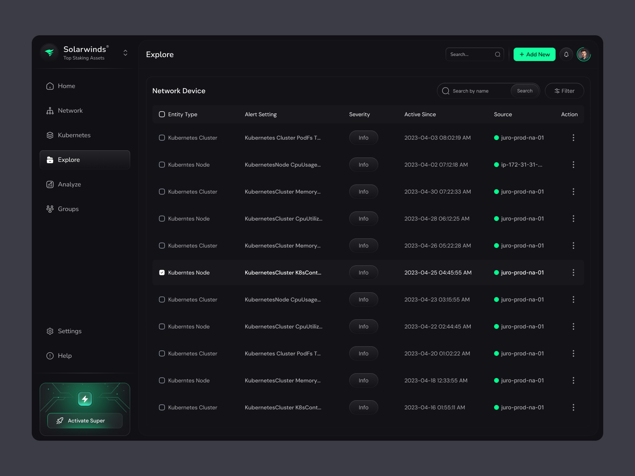Viewport: 635px width, 476px height.
Task: Check the 2023-04-18 Kuberntes Node row checkbox
Action: click(162, 380)
